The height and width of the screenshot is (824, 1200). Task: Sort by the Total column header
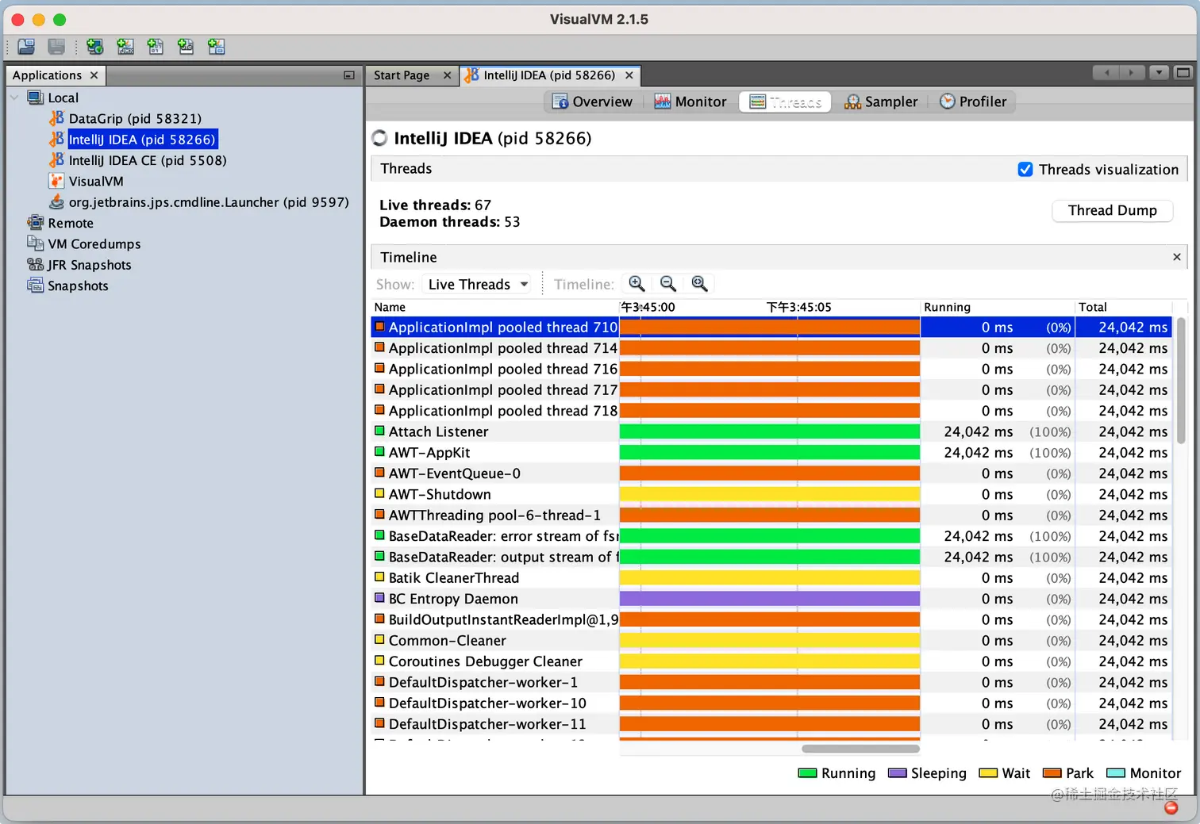coord(1123,307)
